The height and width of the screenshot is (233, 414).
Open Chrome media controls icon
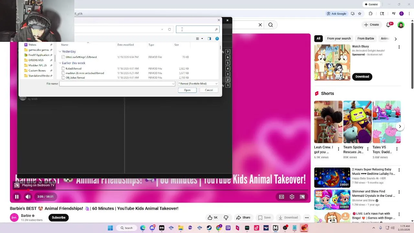[394, 14]
